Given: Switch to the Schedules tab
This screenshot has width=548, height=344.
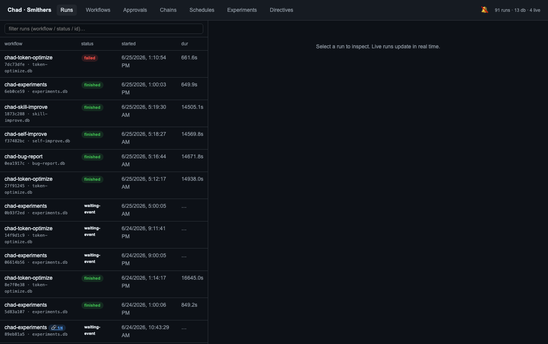Looking at the screenshot, I should (x=202, y=10).
